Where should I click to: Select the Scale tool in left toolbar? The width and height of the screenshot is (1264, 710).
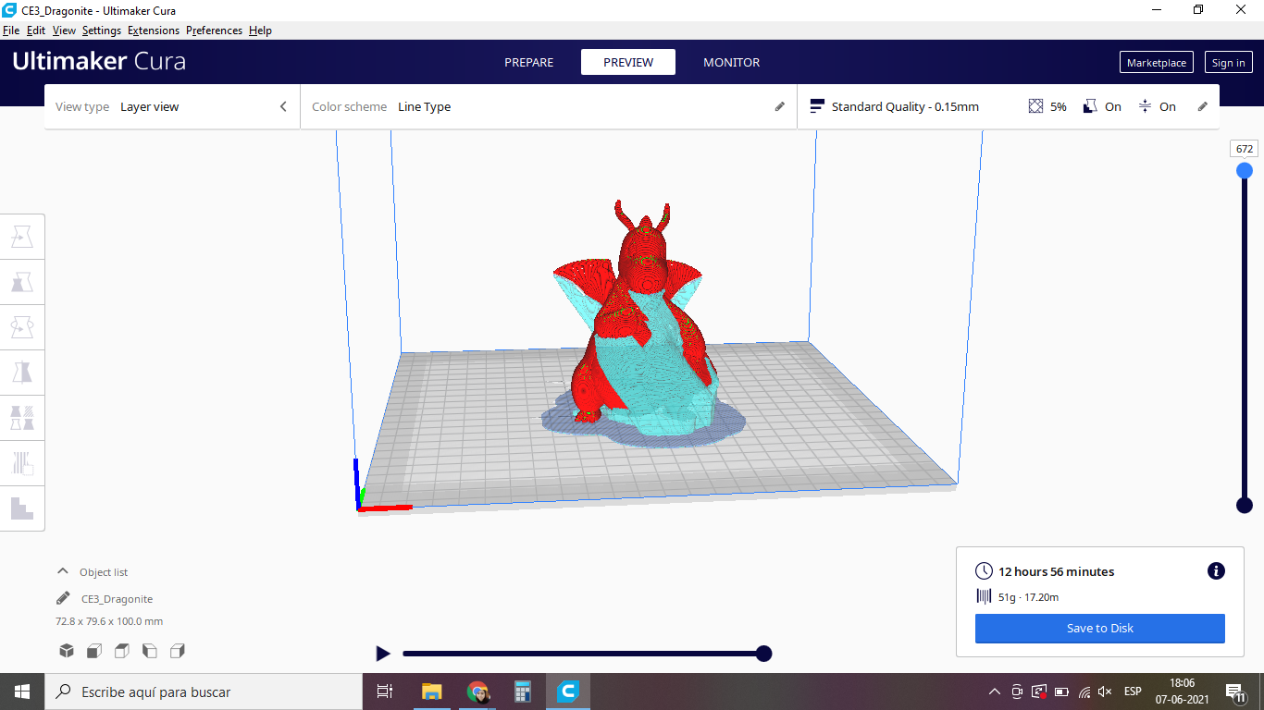click(x=22, y=282)
